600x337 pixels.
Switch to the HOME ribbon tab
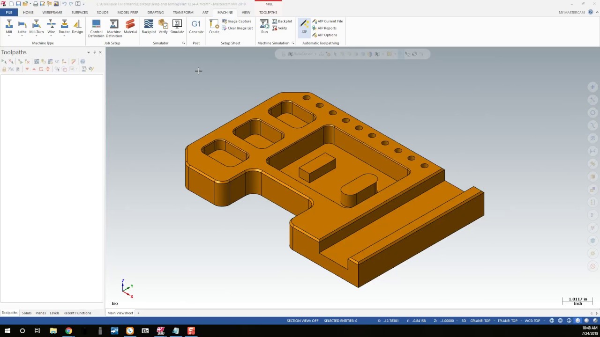click(x=28, y=13)
